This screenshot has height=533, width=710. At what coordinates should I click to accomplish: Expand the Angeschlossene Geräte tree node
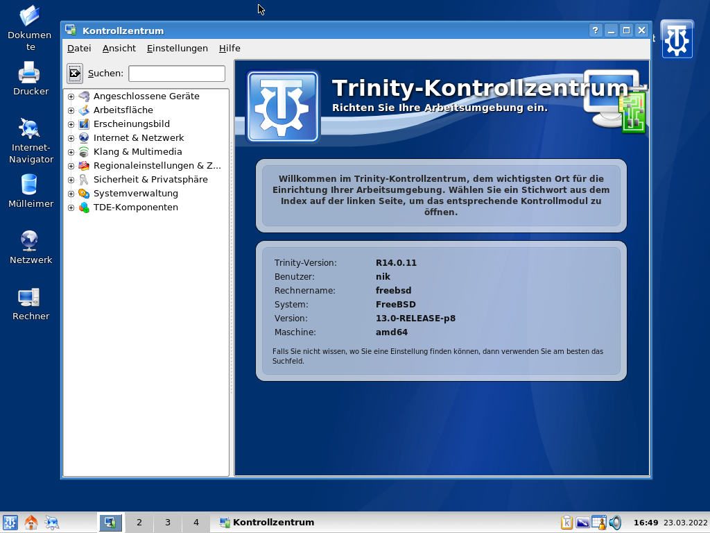tap(71, 96)
